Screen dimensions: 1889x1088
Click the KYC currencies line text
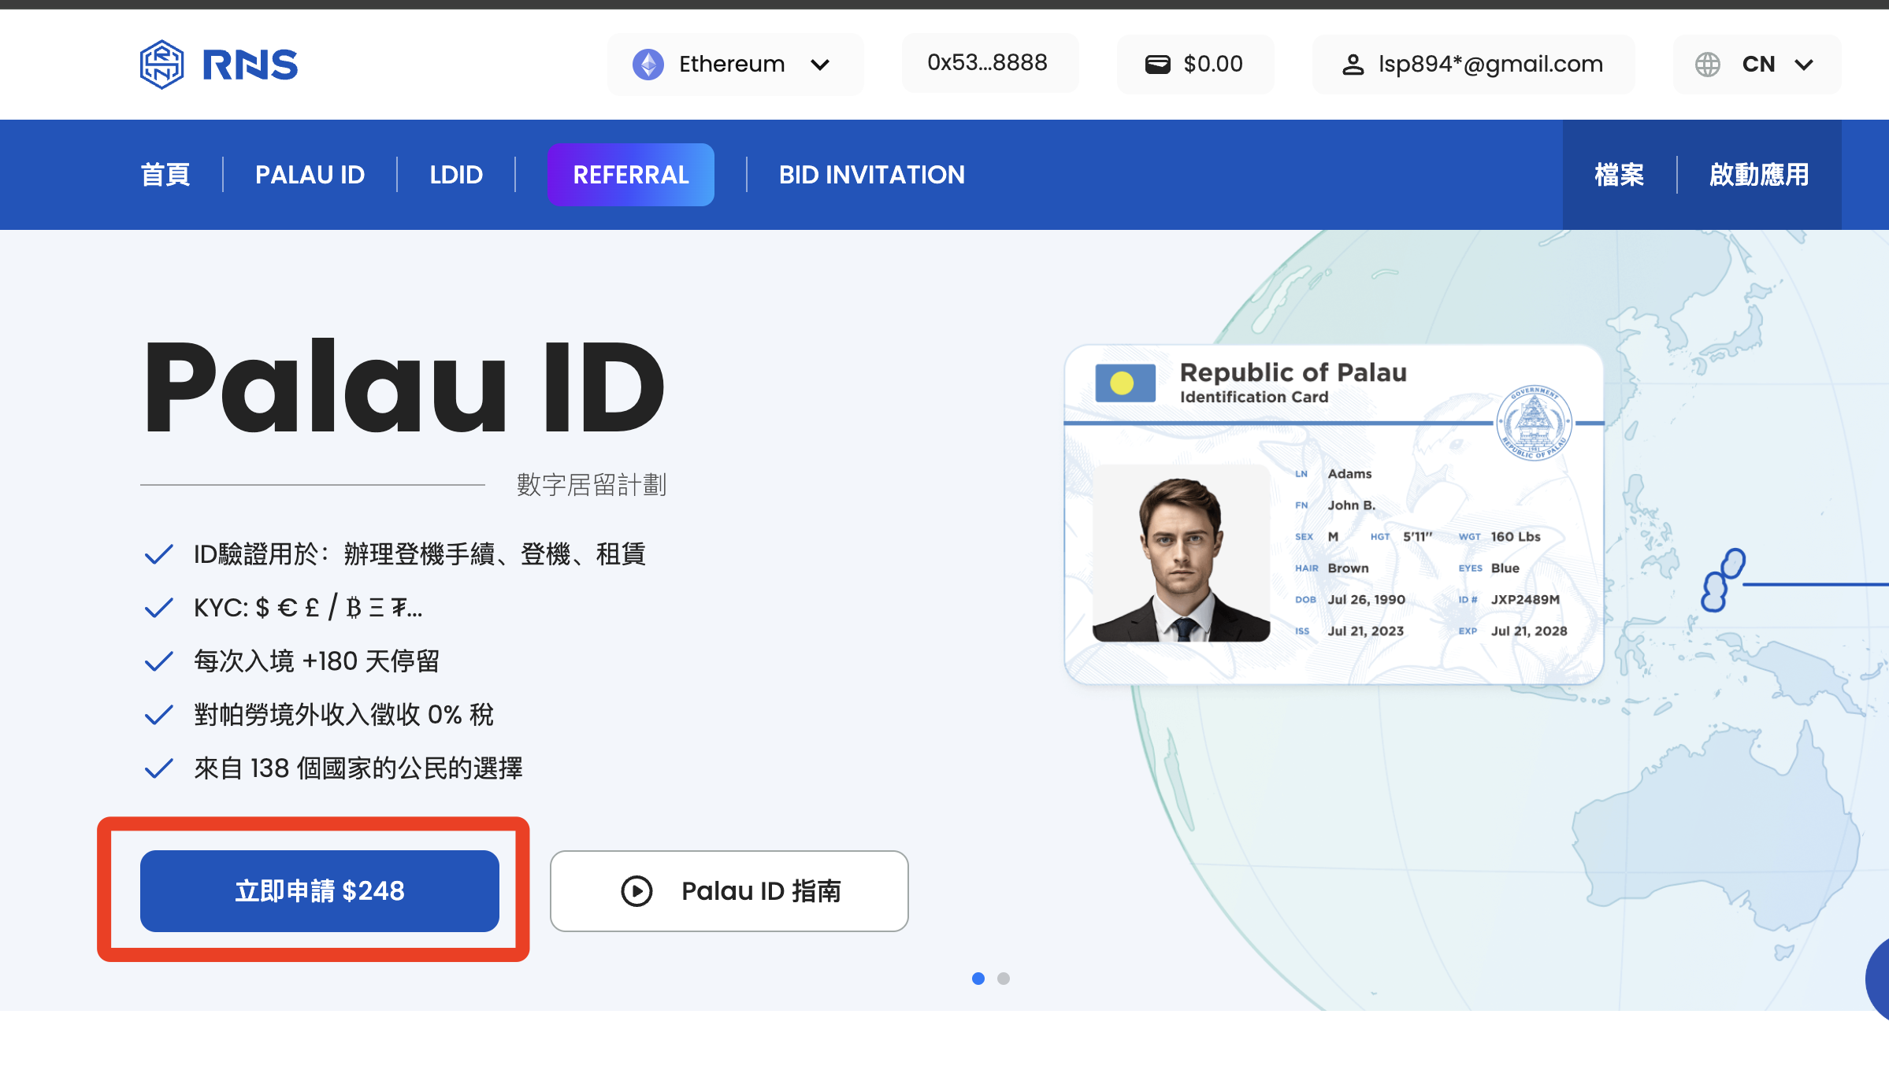pyautogui.click(x=308, y=608)
